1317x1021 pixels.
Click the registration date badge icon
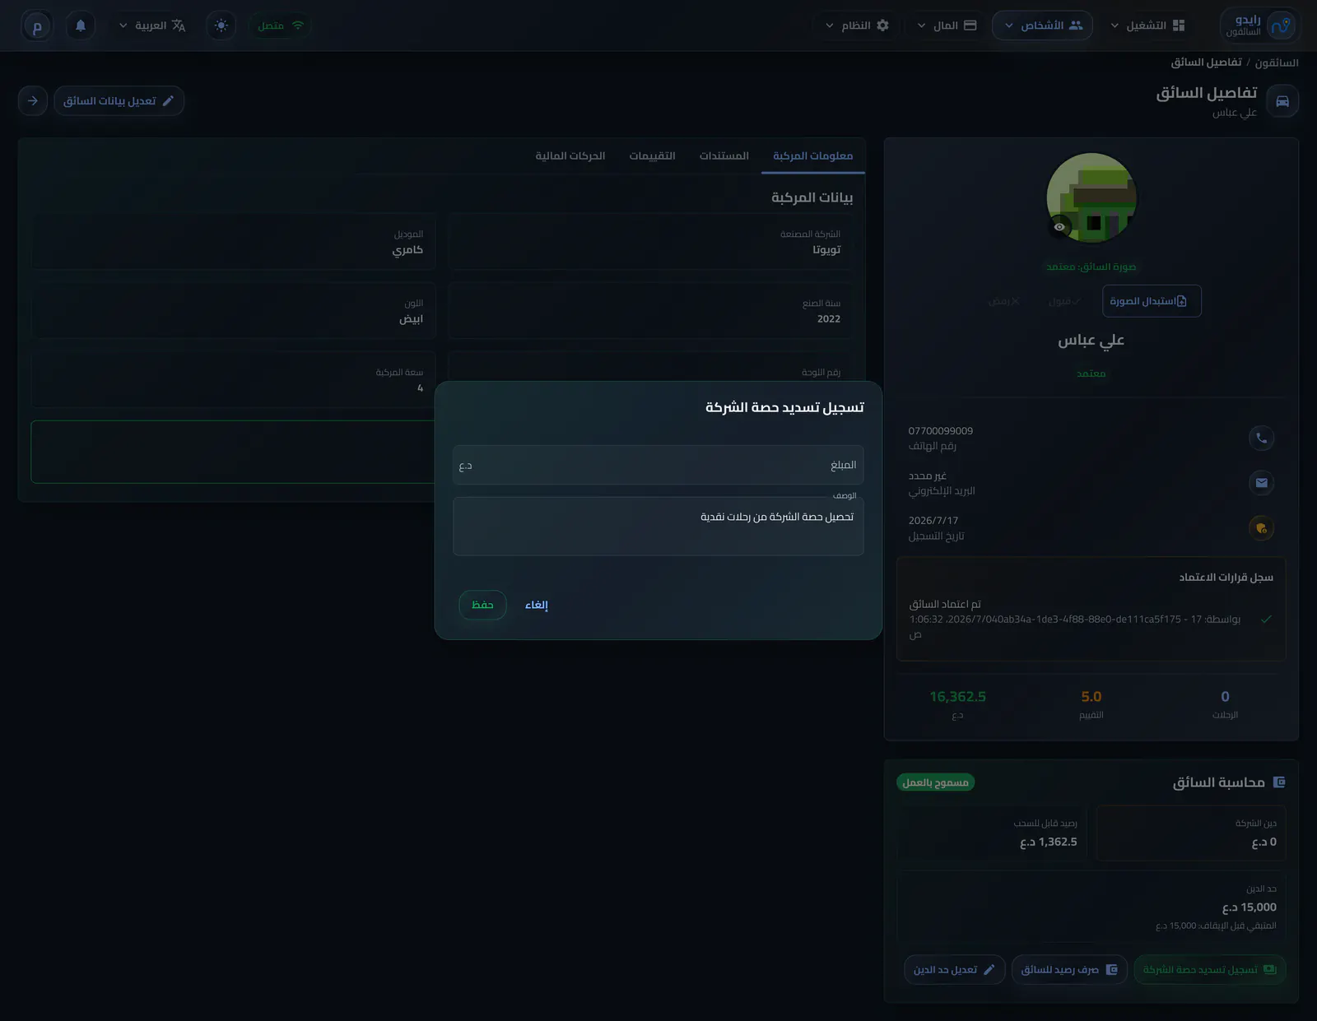click(1261, 528)
